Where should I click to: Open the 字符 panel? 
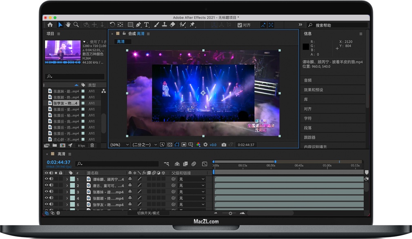[308, 118]
